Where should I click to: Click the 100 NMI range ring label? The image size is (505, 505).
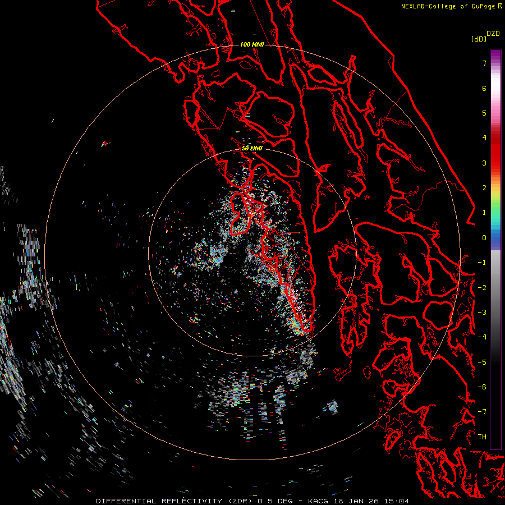(x=252, y=44)
